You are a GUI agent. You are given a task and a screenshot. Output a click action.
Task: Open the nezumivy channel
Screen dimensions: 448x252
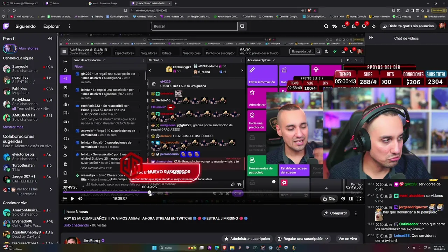(x=28, y=79)
